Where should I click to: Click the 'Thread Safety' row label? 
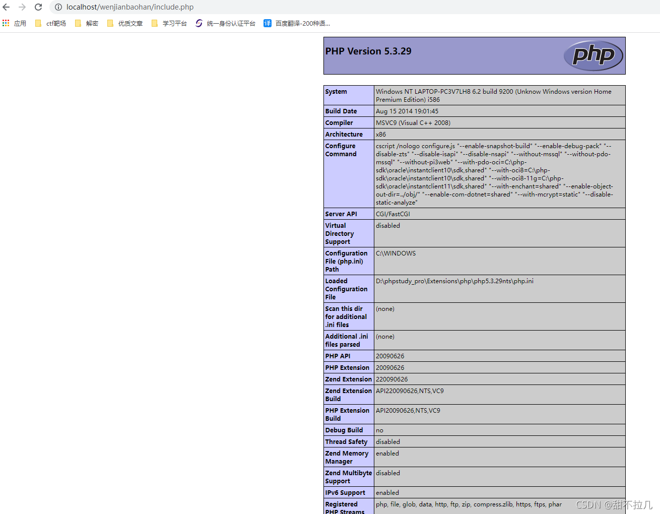coord(347,441)
